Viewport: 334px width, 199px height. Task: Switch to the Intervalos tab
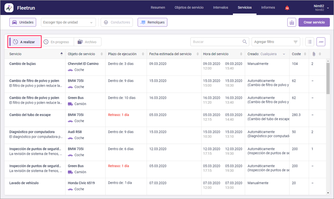coord(221,7)
